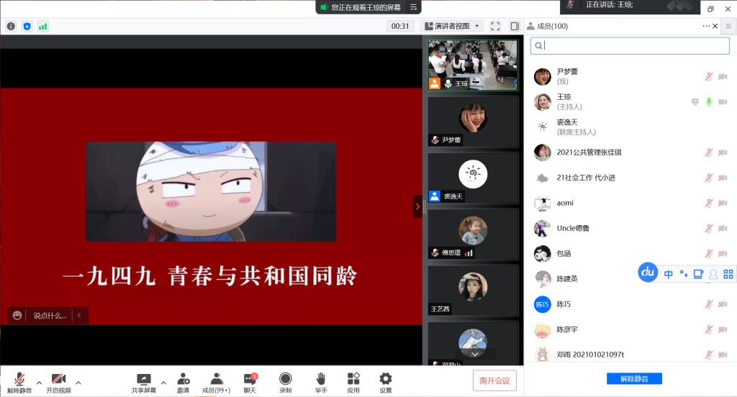
Task: Click the 邀请 invite icon
Action: click(x=183, y=380)
